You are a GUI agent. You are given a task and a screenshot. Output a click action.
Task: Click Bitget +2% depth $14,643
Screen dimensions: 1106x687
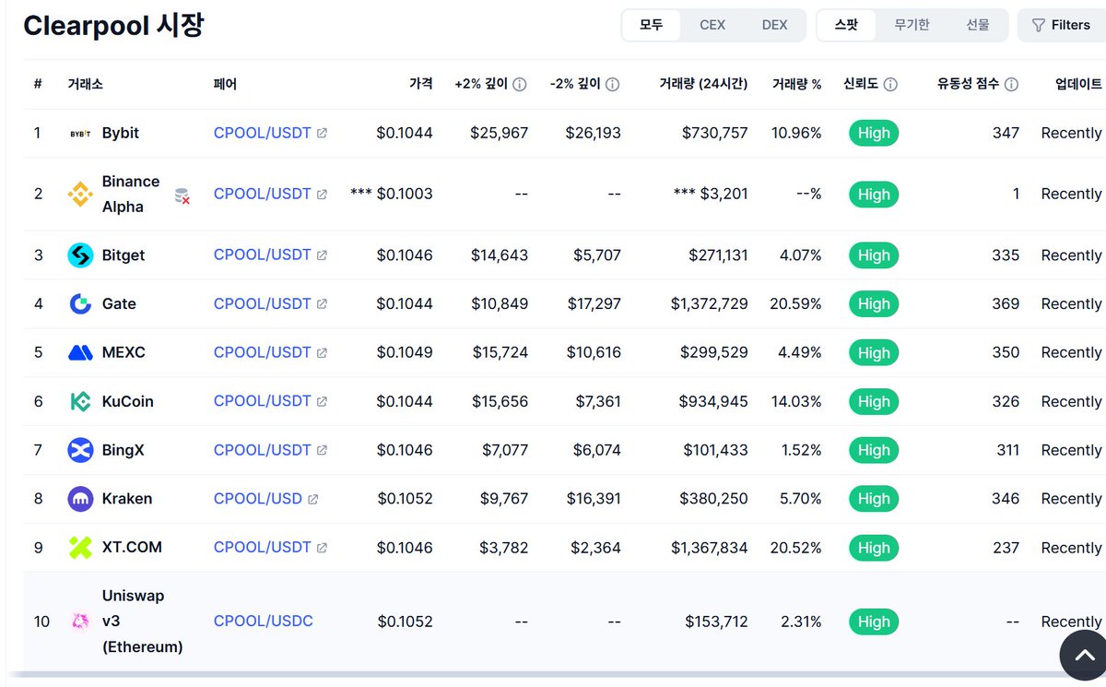(x=500, y=255)
